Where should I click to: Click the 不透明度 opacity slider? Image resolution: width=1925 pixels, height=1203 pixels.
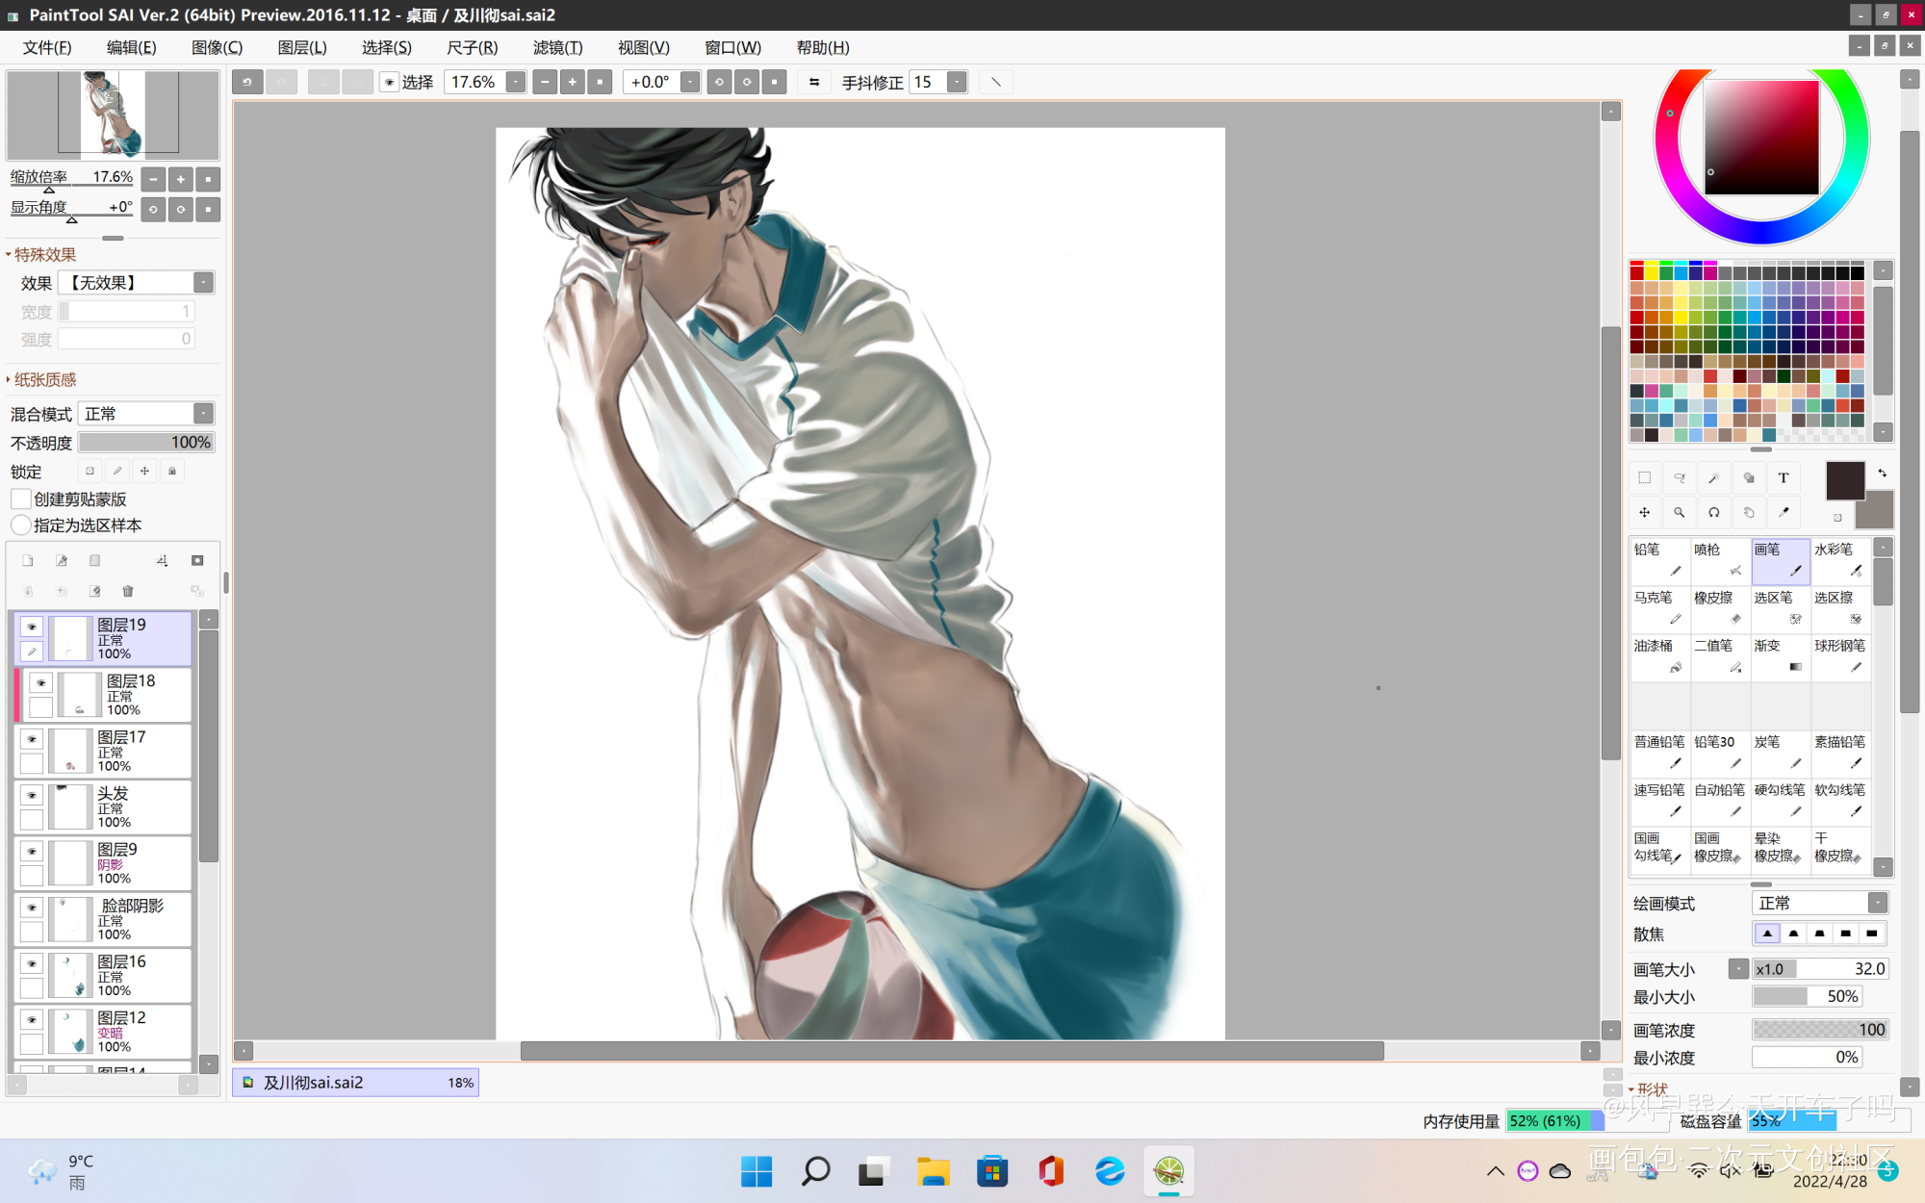[146, 443]
